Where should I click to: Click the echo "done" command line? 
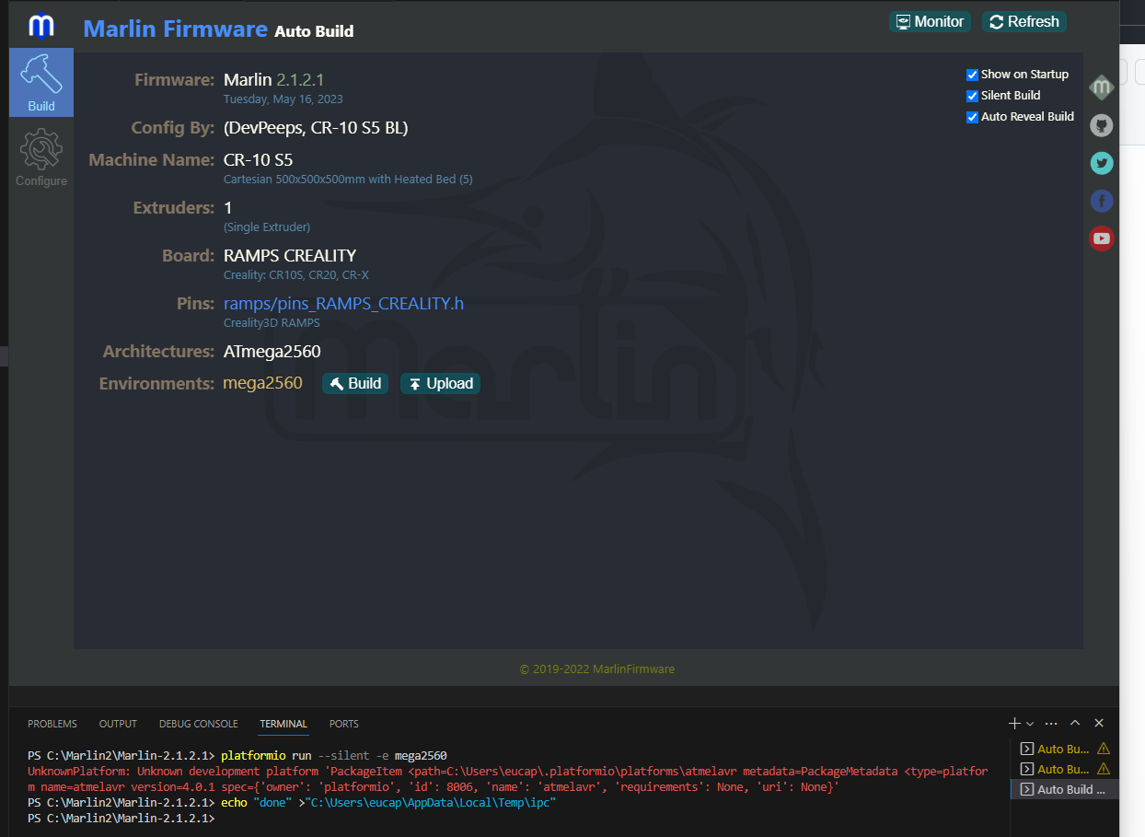(292, 803)
